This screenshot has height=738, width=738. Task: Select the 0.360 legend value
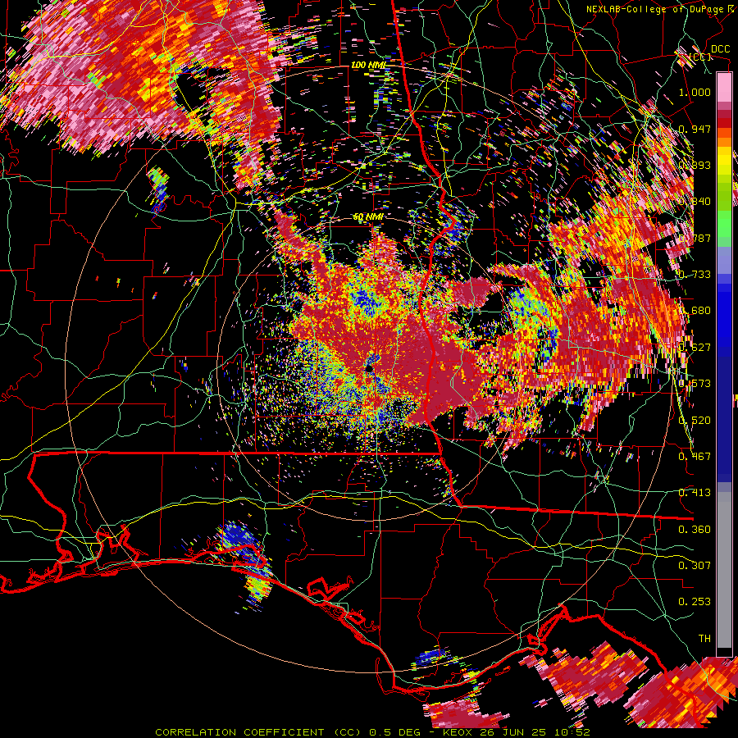[695, 529]
